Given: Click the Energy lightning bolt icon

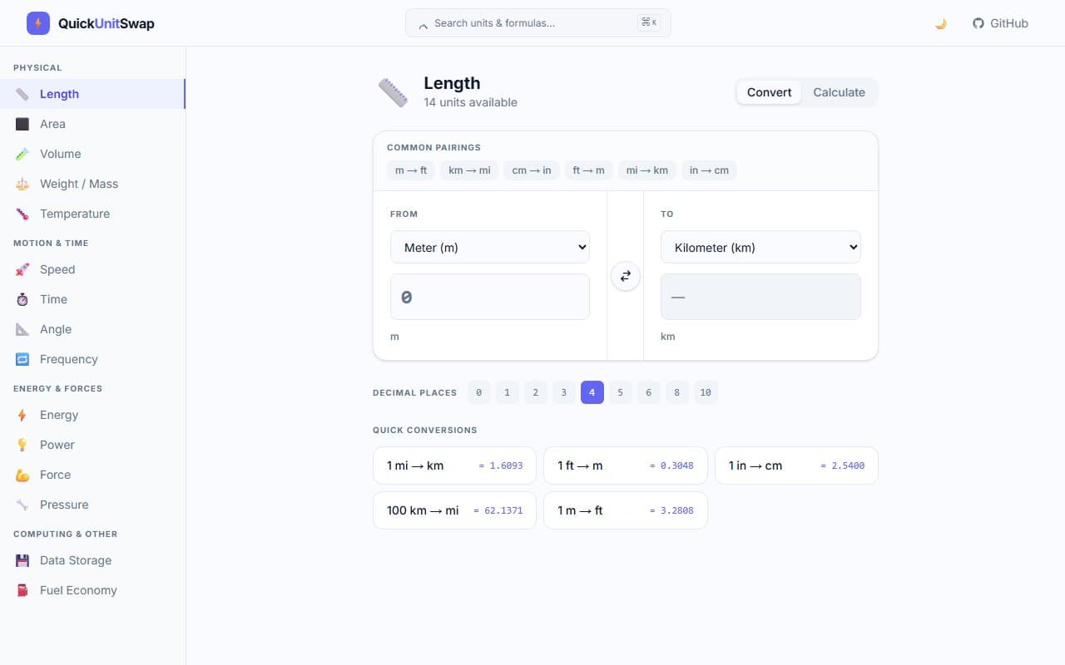Looking at the screenshot, I should [x=22, y=415].
